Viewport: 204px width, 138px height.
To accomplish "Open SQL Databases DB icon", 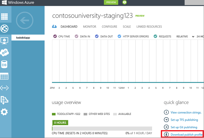I will click(5, 64).
